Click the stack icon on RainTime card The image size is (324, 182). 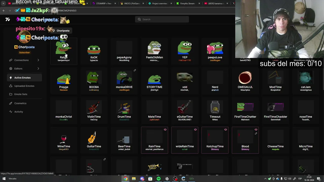(165, 129)
